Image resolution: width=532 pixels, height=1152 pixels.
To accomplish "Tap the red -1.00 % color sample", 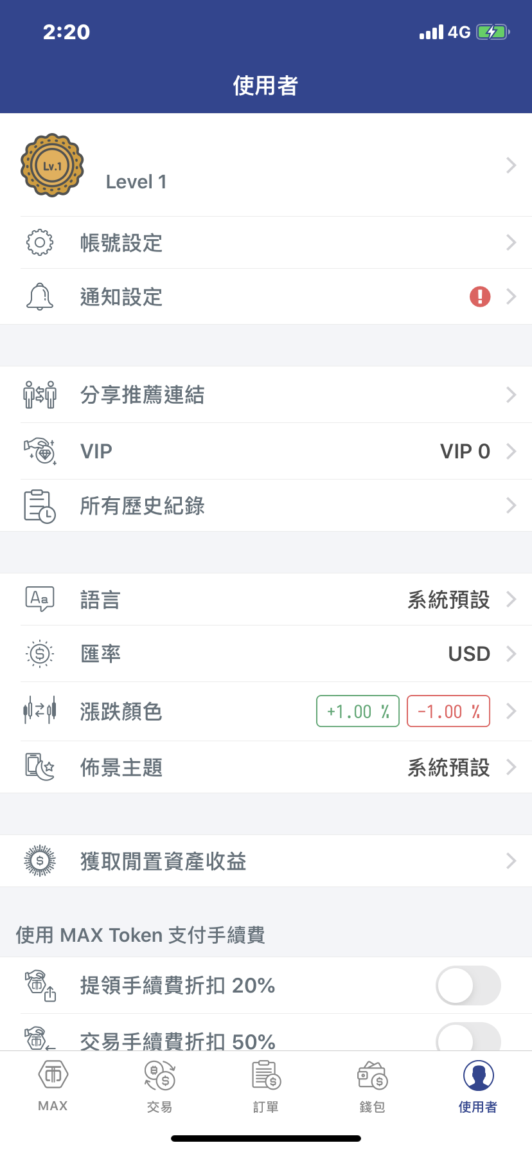I will click(448, 711).
